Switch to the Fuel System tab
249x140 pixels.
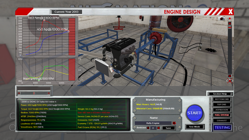pyautogui.click(x=222, y=115)
